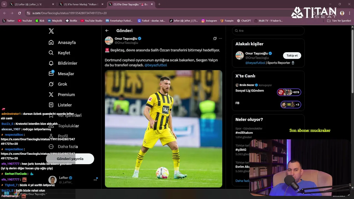Open the Twitter bookmark
The image size is (354, 199).
point(9,21)
